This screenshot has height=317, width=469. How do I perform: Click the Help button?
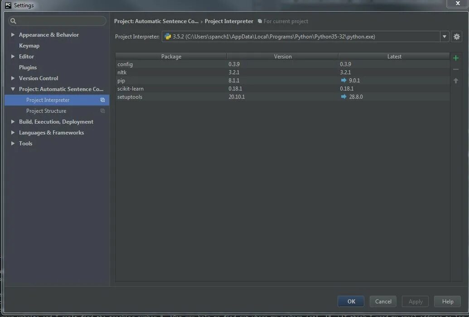point(447,302)
